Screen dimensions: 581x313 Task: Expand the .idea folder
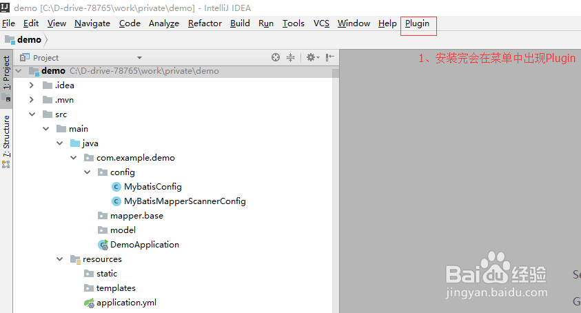pos(32,85)
